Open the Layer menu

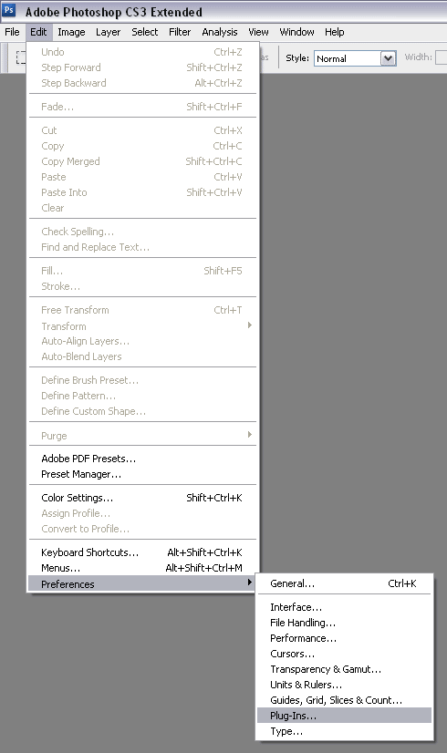click(109, 32)
